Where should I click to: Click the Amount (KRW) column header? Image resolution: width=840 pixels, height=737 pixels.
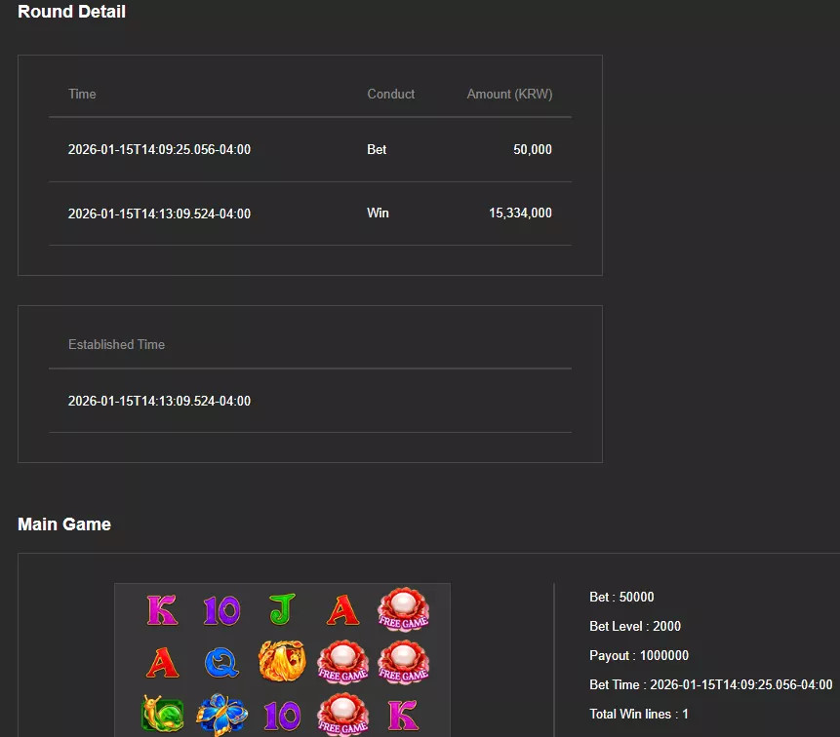tap(509, 94)
